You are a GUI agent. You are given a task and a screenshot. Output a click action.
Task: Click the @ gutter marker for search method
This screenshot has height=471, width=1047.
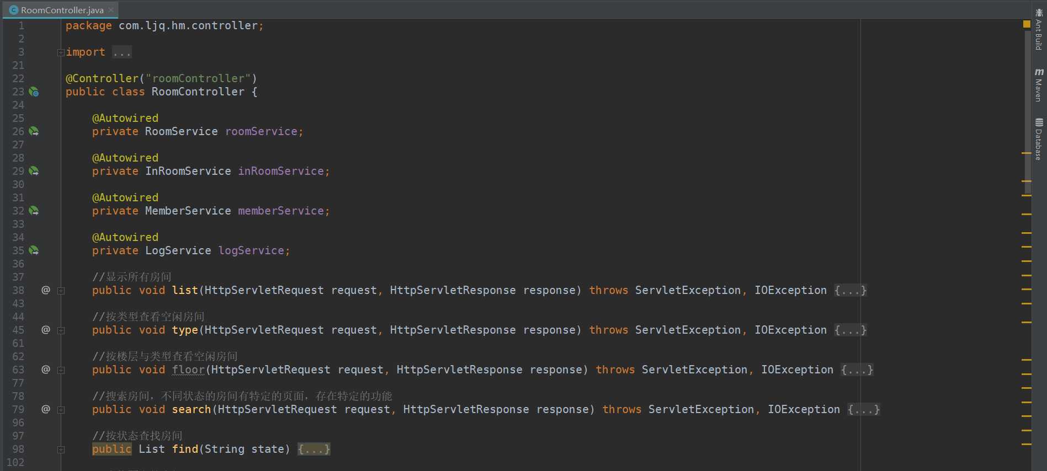[46, 409]
